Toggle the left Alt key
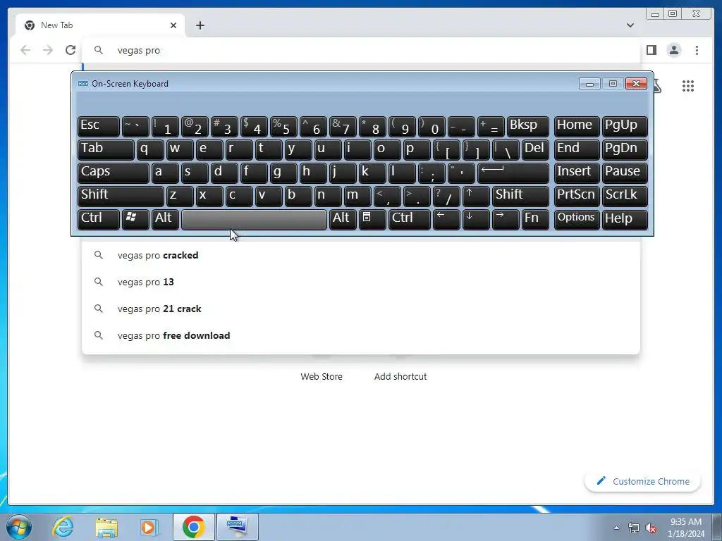This screenshot has height=541, width=722. coord(165,219)
